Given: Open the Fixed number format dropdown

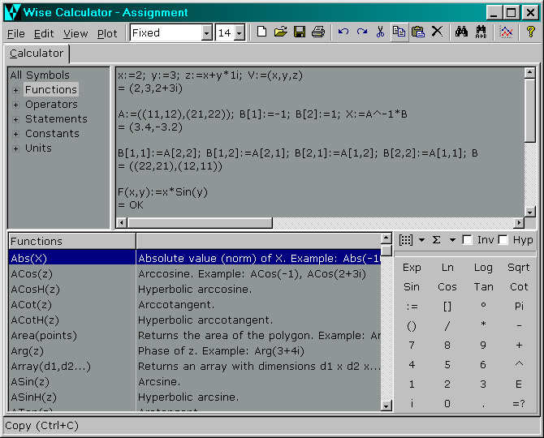Looking at the screenshot, I should (206, 33).
